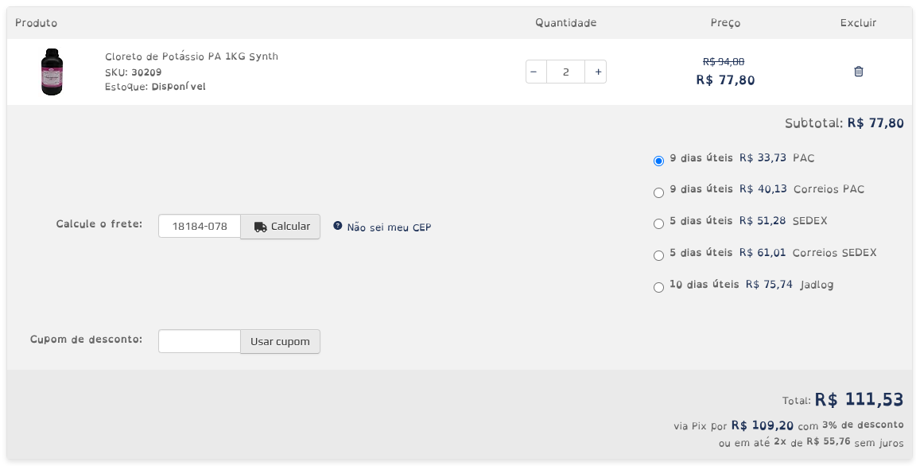The height and width of the screenshot is (466, 916).
Task: Focus the CEP input field
Action: [x=200, y=227]
